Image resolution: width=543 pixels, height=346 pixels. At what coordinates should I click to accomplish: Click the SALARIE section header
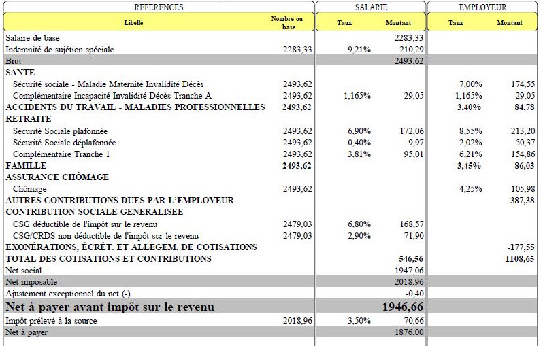371,7
